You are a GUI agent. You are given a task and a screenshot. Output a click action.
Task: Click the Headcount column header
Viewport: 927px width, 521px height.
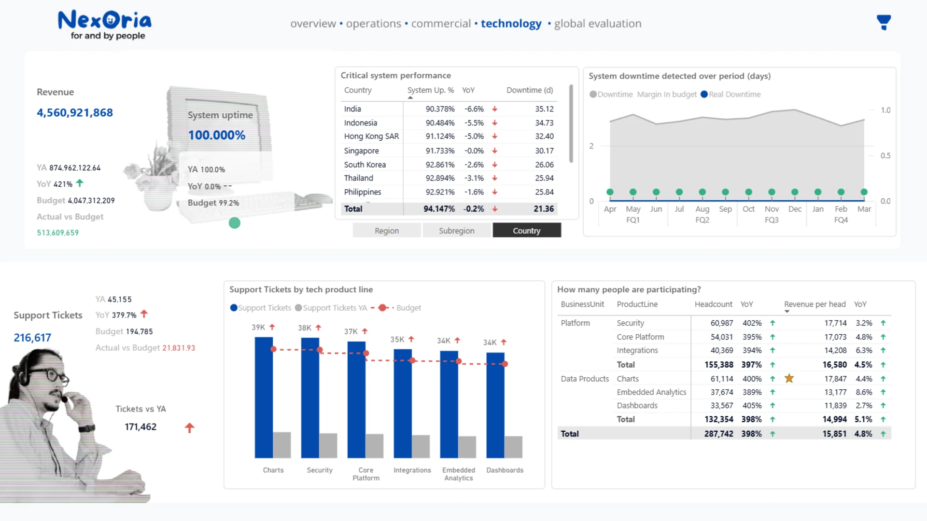pyautogui.click(x=713, y=304)
